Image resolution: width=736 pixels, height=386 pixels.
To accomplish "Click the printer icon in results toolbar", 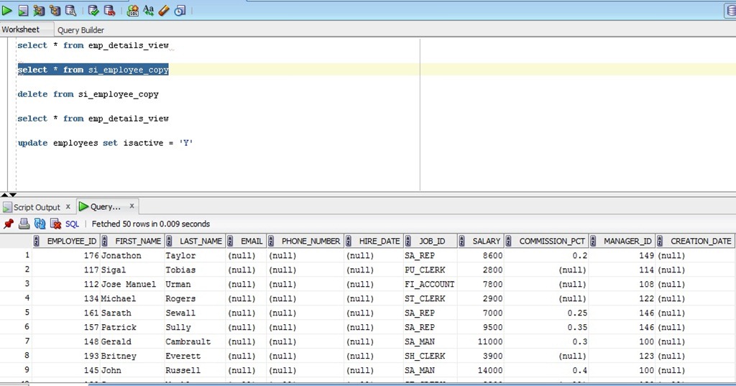I will point(24,224).
